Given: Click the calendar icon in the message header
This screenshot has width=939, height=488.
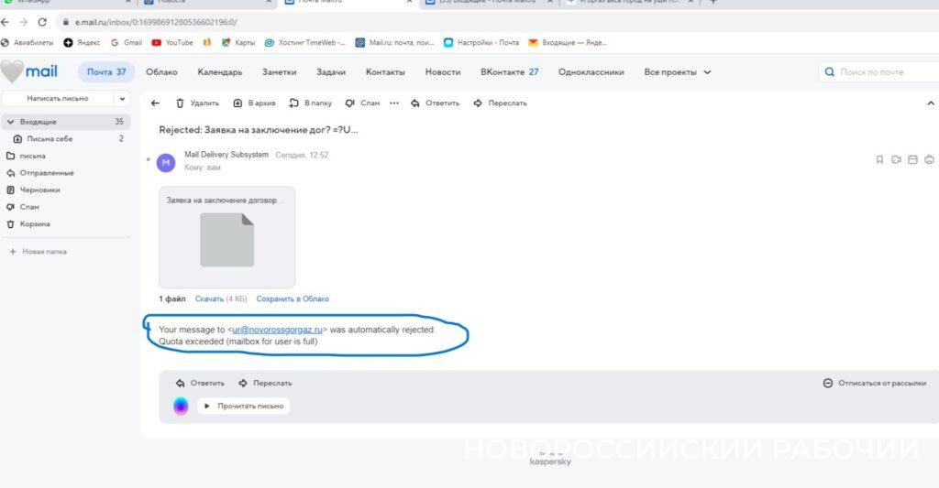Looking at the screenshot, I should [x=912, y=159].
